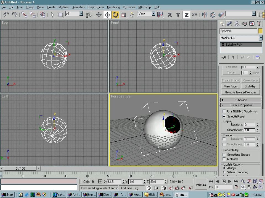Viewport: 265px width, 198px height.
Task: Open the Select by Name tool
Action: tap(89, 15)
